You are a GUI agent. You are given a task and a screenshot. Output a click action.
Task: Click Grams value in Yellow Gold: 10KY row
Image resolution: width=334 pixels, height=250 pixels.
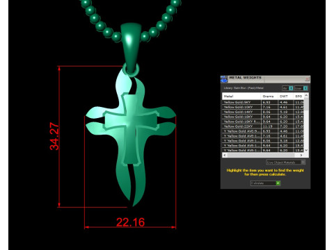(x=269, y=107)
